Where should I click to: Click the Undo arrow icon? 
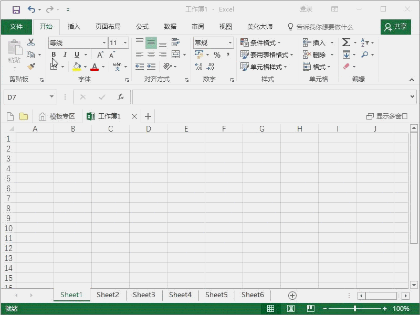coord(31,9)
